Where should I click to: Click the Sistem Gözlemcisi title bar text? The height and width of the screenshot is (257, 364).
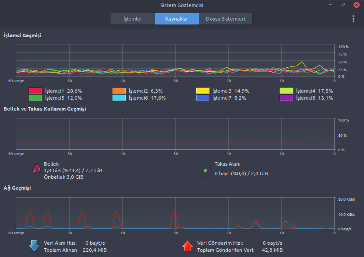coord(182,5)
